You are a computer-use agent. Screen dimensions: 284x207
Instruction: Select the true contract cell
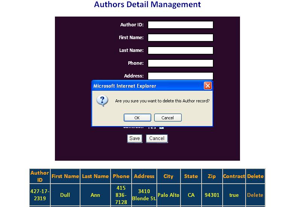point(234,195)
